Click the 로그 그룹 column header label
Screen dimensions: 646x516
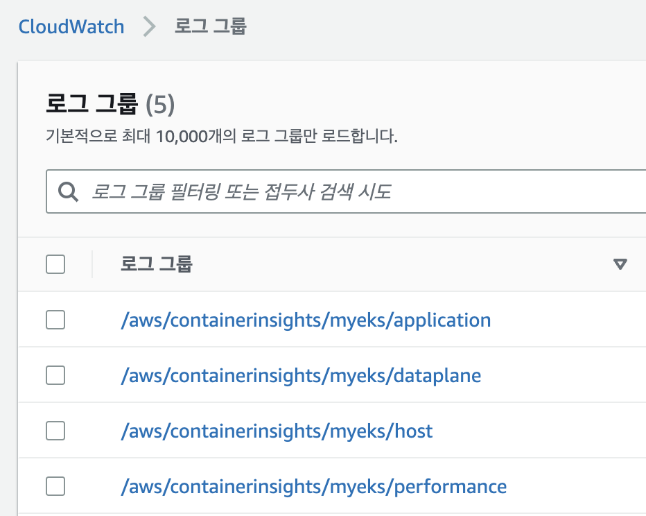pyautogui.click(x=156, y=264)
